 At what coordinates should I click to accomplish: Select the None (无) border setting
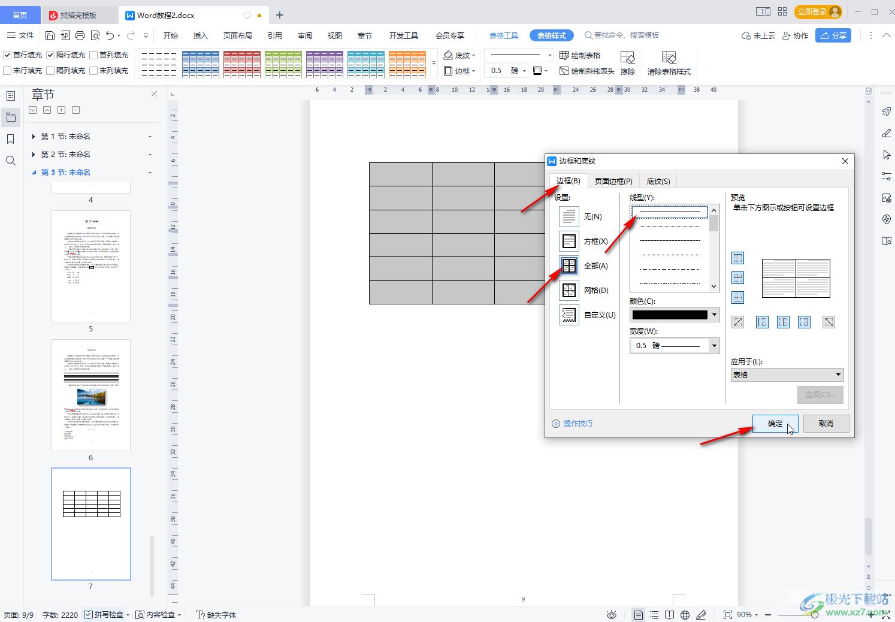coord(569,216)
